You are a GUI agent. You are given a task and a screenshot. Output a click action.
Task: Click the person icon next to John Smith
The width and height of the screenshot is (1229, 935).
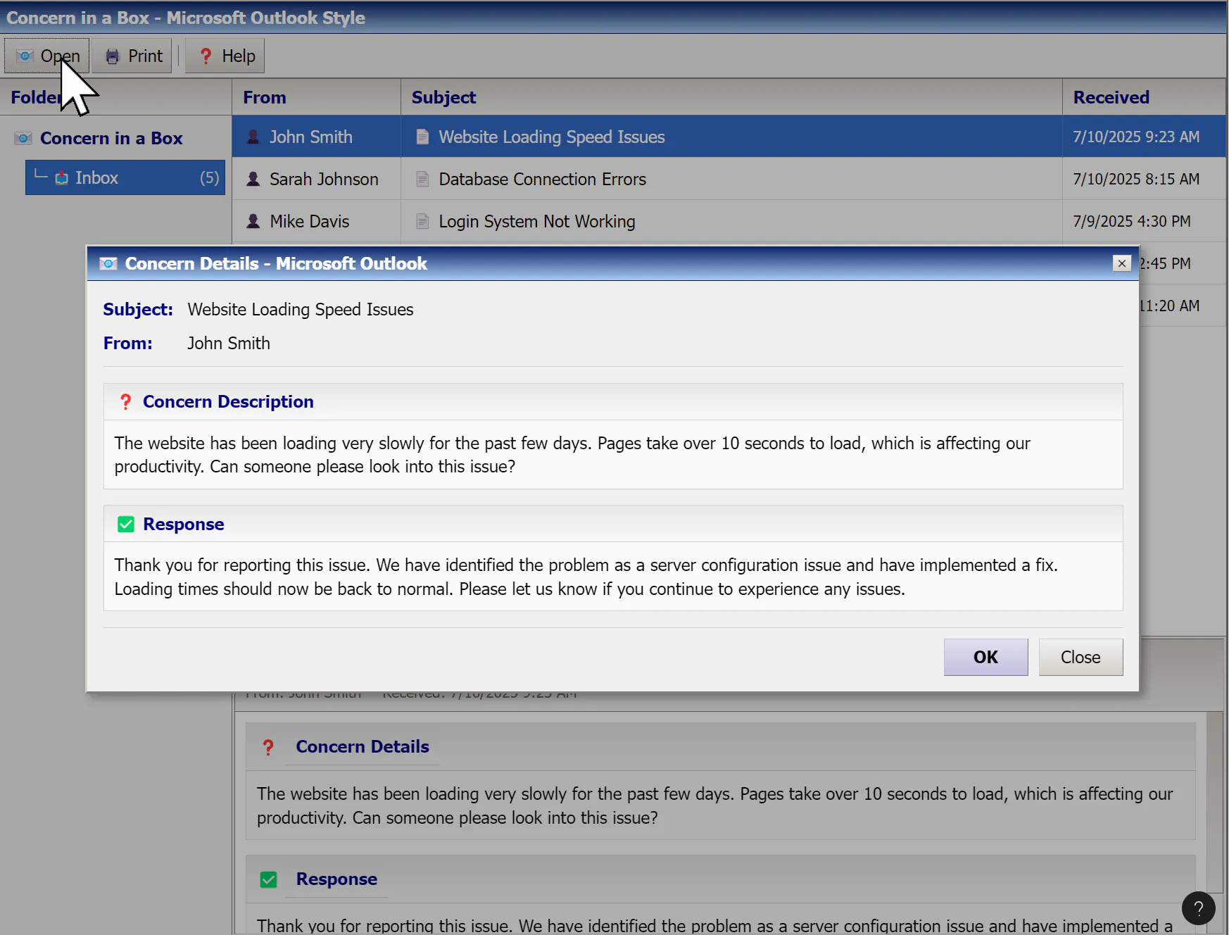tap(253, 137)
